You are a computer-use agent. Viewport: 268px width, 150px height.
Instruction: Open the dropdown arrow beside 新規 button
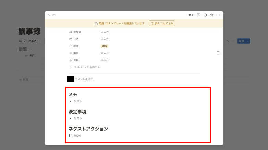248,41
